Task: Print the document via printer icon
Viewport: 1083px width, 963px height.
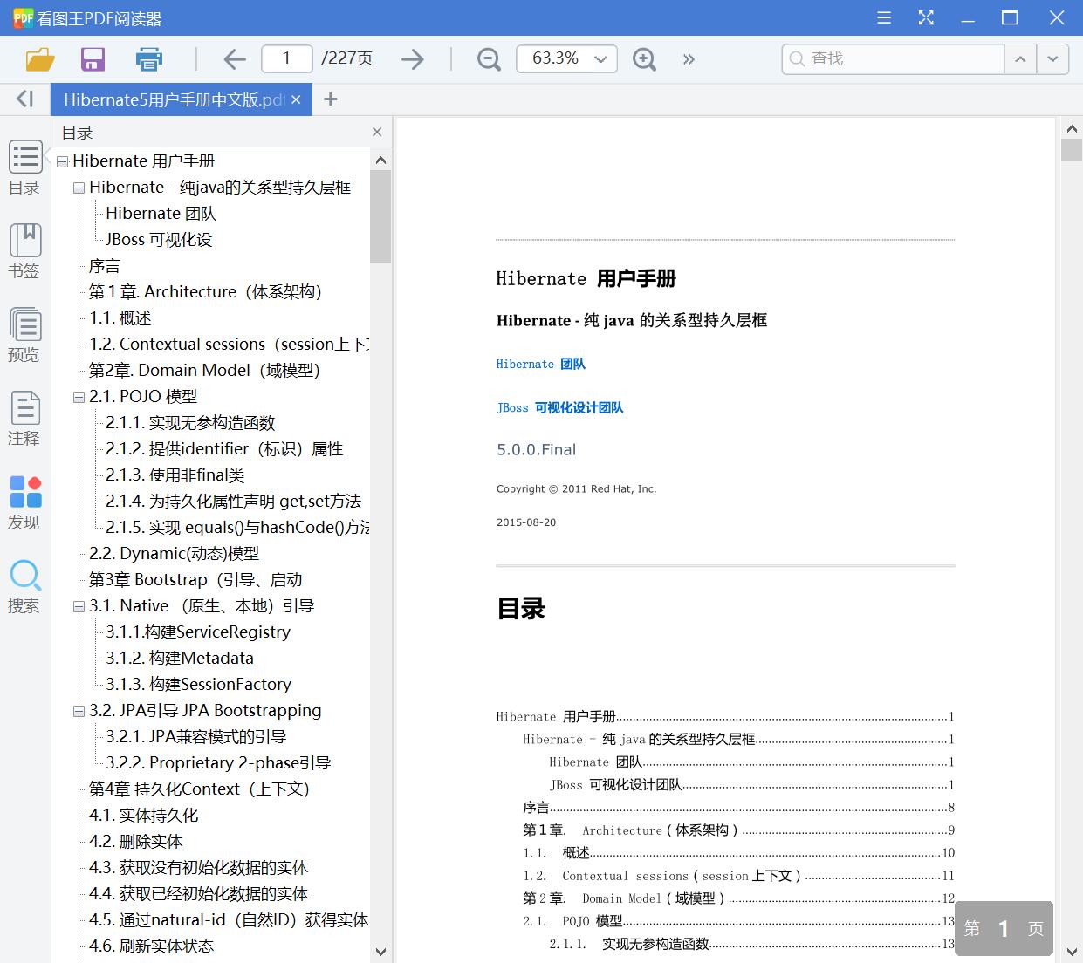Action: (149, 59)
